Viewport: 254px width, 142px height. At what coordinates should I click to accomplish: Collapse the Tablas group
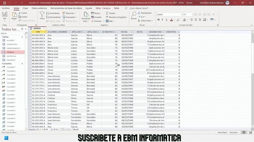click(22, 37)
